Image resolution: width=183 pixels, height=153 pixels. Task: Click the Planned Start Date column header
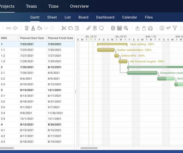pyautogui.click(x=32, y=38)
